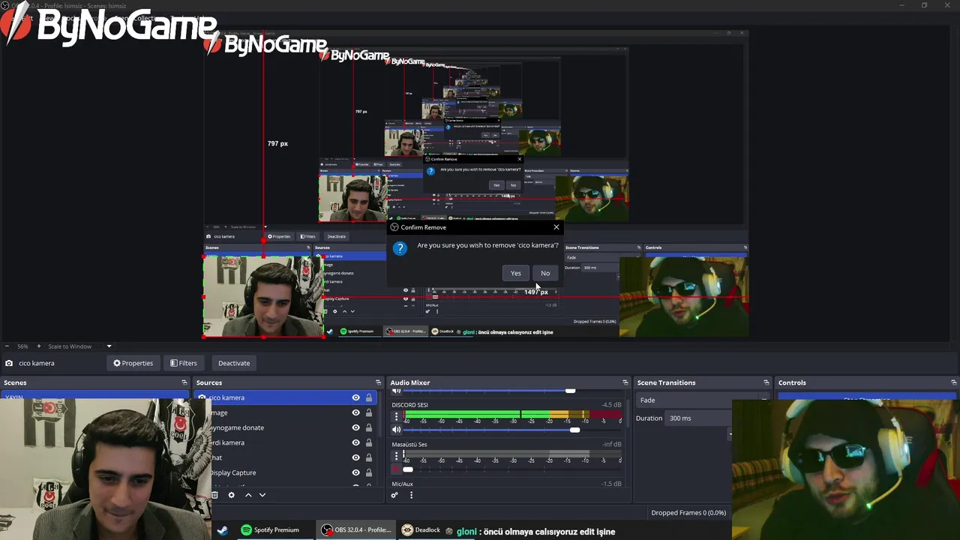Viewport: 960px width, 540px height.
Task: Open Advanced Audio Properties gear
Action: tap(394, 495)
